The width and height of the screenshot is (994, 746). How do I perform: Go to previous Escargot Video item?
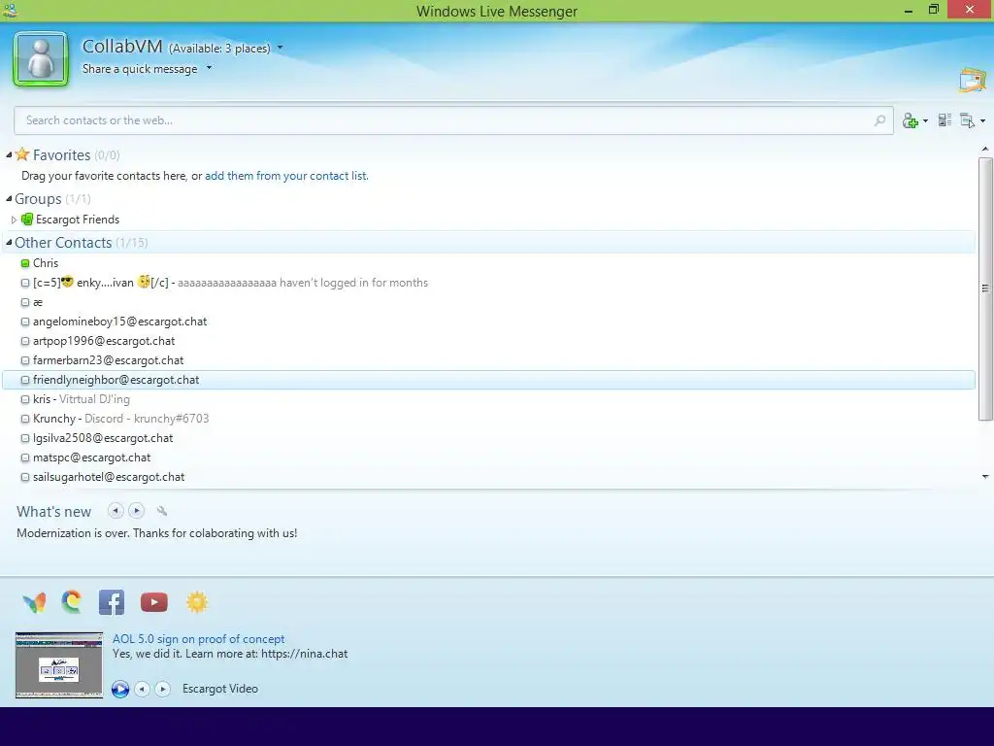[142, 689]
